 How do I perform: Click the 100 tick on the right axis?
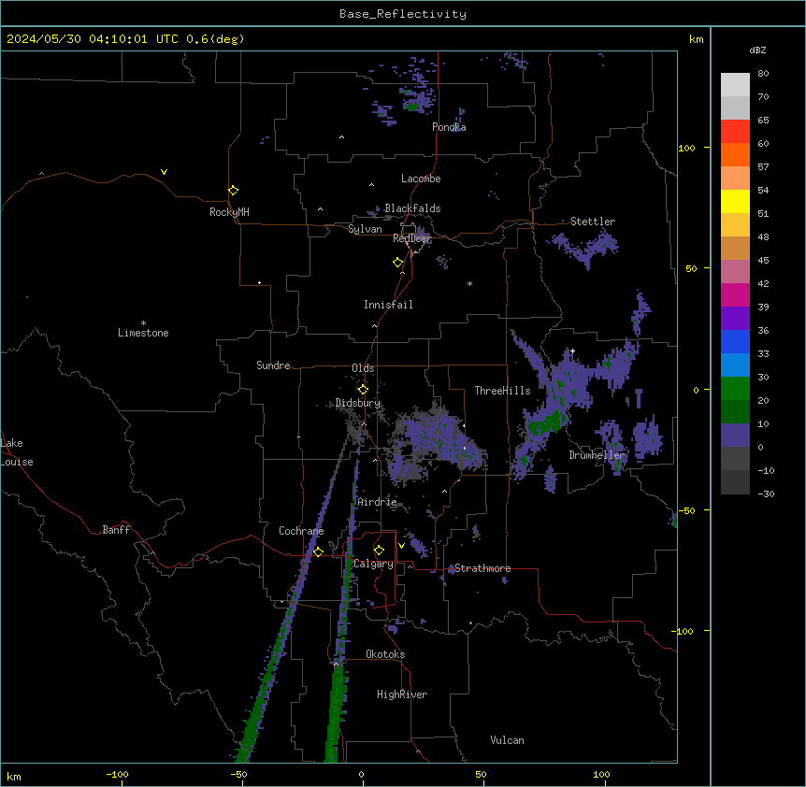tap(686, 148)
